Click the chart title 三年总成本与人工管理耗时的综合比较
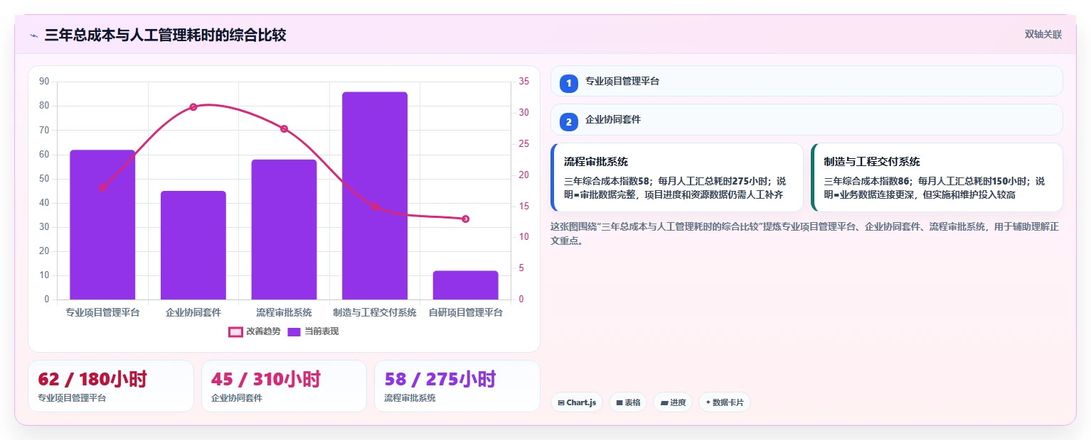1091x440 pixels. tap(165, 35)
